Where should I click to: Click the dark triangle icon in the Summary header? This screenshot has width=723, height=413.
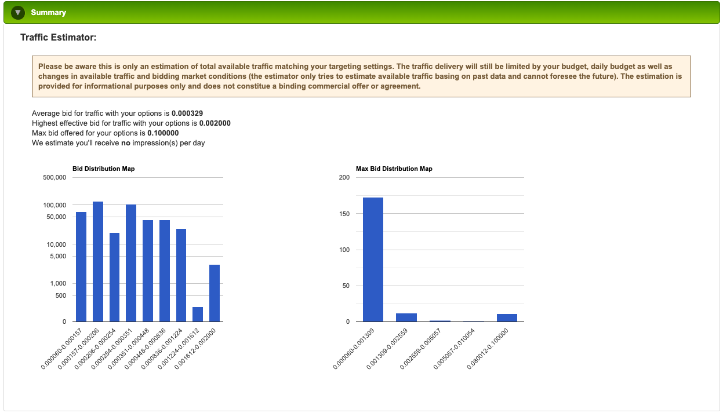[x=17, y=12]
